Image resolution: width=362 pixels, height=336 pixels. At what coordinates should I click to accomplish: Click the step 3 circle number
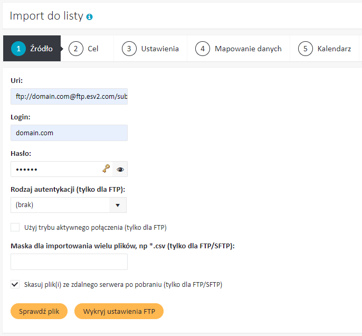pos(129,49)
